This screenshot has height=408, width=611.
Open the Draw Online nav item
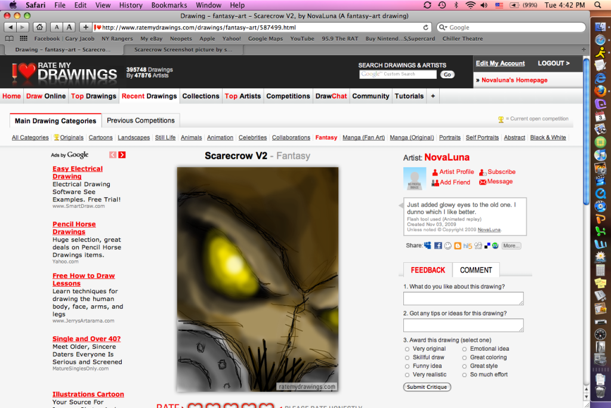coord(46,96)
